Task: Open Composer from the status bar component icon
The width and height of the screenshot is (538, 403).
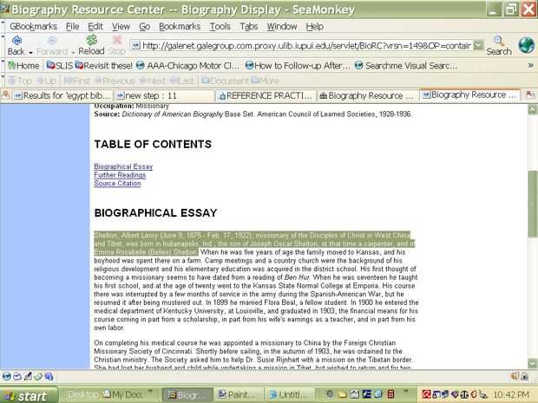Action: (x=28, y=377)
